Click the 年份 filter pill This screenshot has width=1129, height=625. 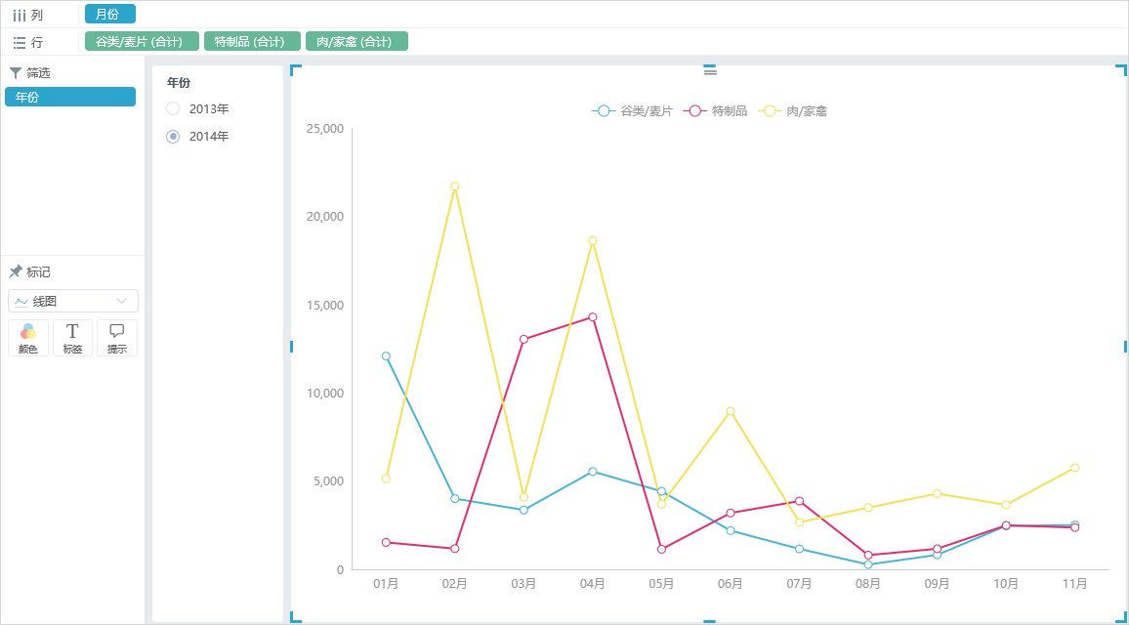(x=70, y=97)
